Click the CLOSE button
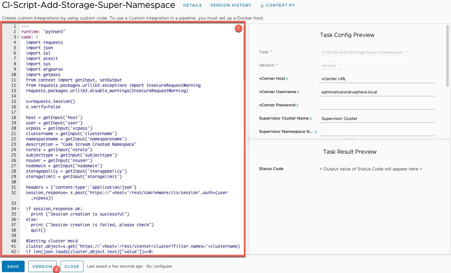The image size is (451, 273). (x=72, y=266)
